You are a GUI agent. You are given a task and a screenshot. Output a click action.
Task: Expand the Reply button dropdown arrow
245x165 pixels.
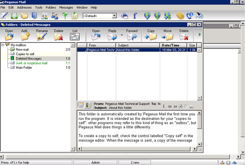[122, 35]
